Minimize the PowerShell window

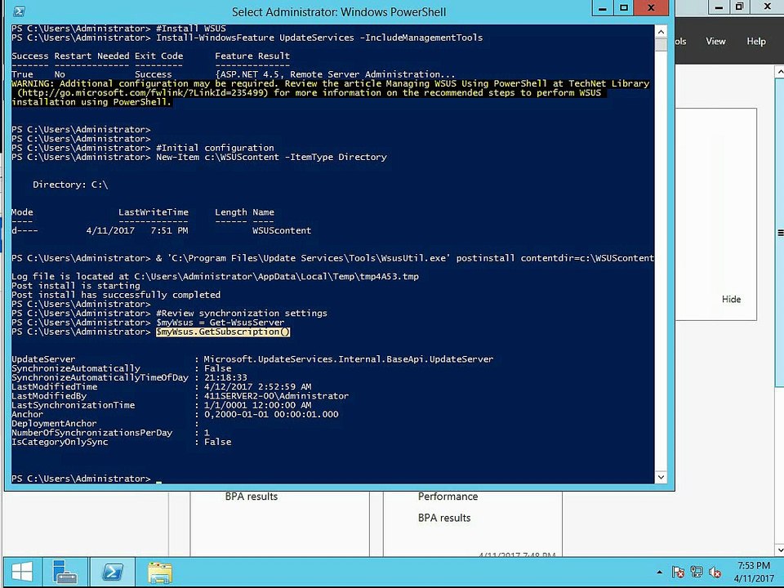point(603,8)
